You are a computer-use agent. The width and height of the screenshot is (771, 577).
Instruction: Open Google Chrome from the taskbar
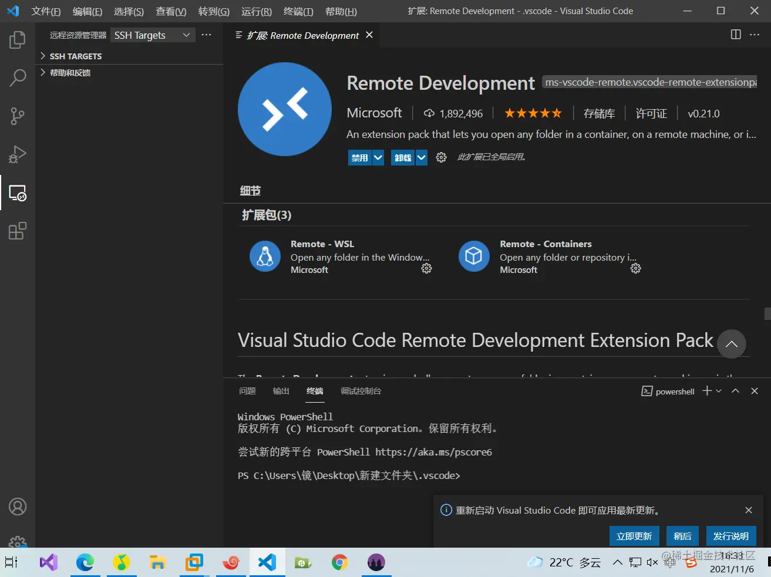pyautogui.click(x=339, y=562)
